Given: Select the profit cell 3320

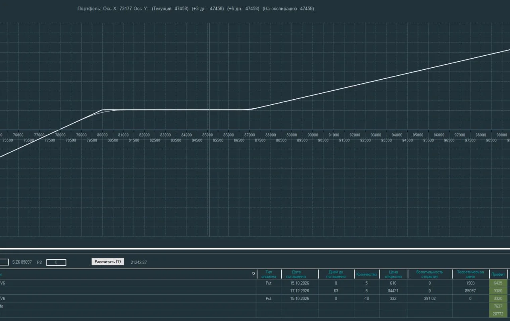Looking at the screenshot, I should click(x=498, y=298).
